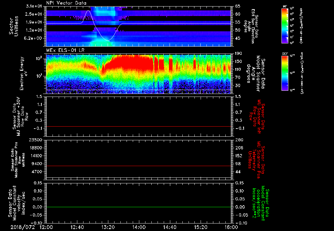Click the 4700 Scanner Pos tick label
Viewport: 334px width, 231px height.
[37, 172]
